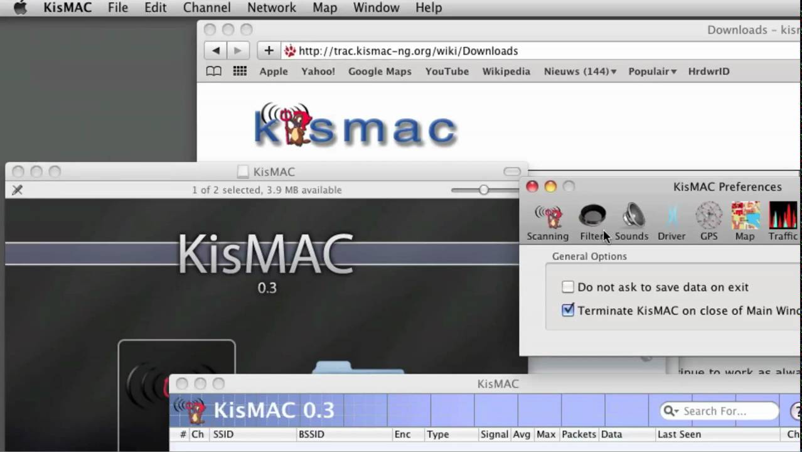Open the Traffic preferences pane
802x452 pixels.
pyautogui.click(x=783, y=222)
